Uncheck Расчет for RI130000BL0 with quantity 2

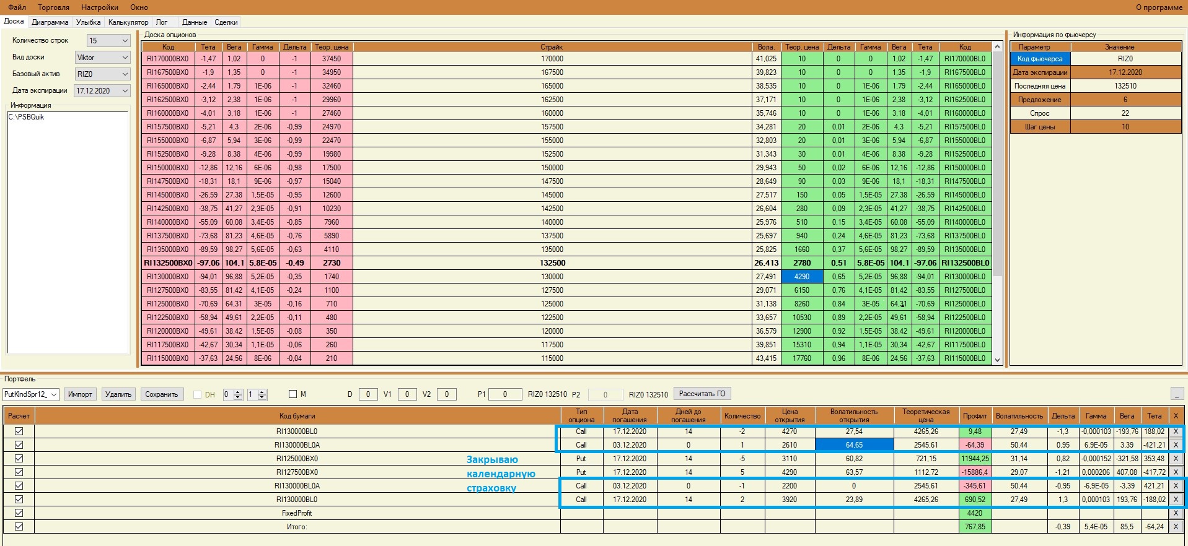tap(19, 500)
